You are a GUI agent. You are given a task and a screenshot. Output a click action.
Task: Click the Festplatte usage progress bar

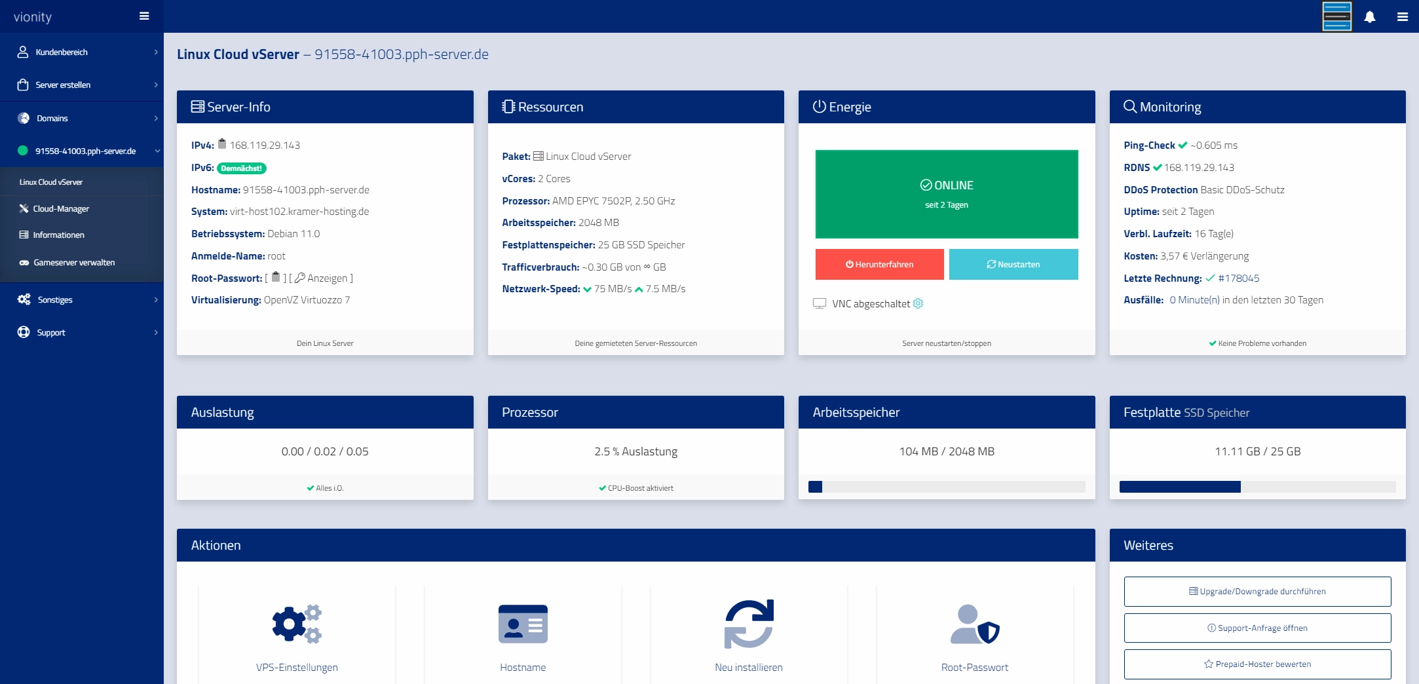1257,487
